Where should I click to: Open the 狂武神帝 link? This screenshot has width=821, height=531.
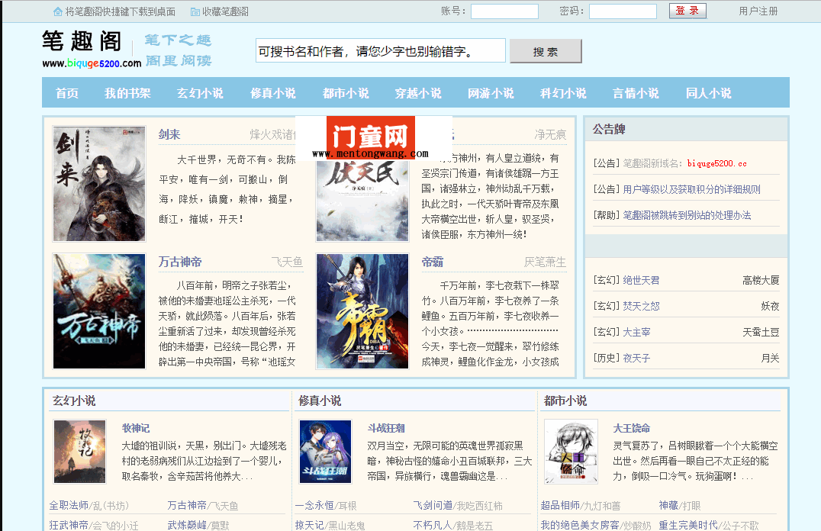coord(69,525)
